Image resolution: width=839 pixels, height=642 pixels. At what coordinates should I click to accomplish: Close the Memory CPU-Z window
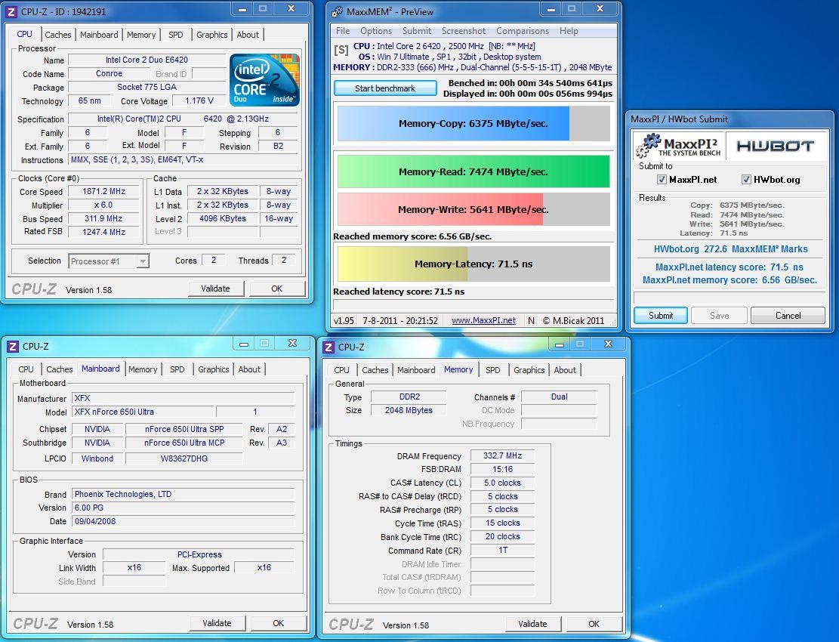click(608, 344)
